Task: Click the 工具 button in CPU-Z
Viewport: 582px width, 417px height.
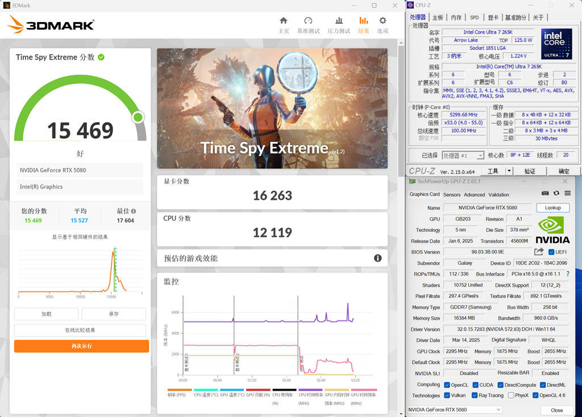Action: [x=493, y=171]
